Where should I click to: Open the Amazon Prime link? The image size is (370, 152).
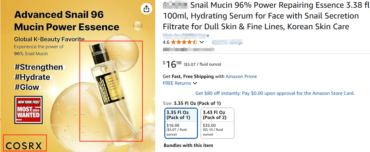click(241, 76)
